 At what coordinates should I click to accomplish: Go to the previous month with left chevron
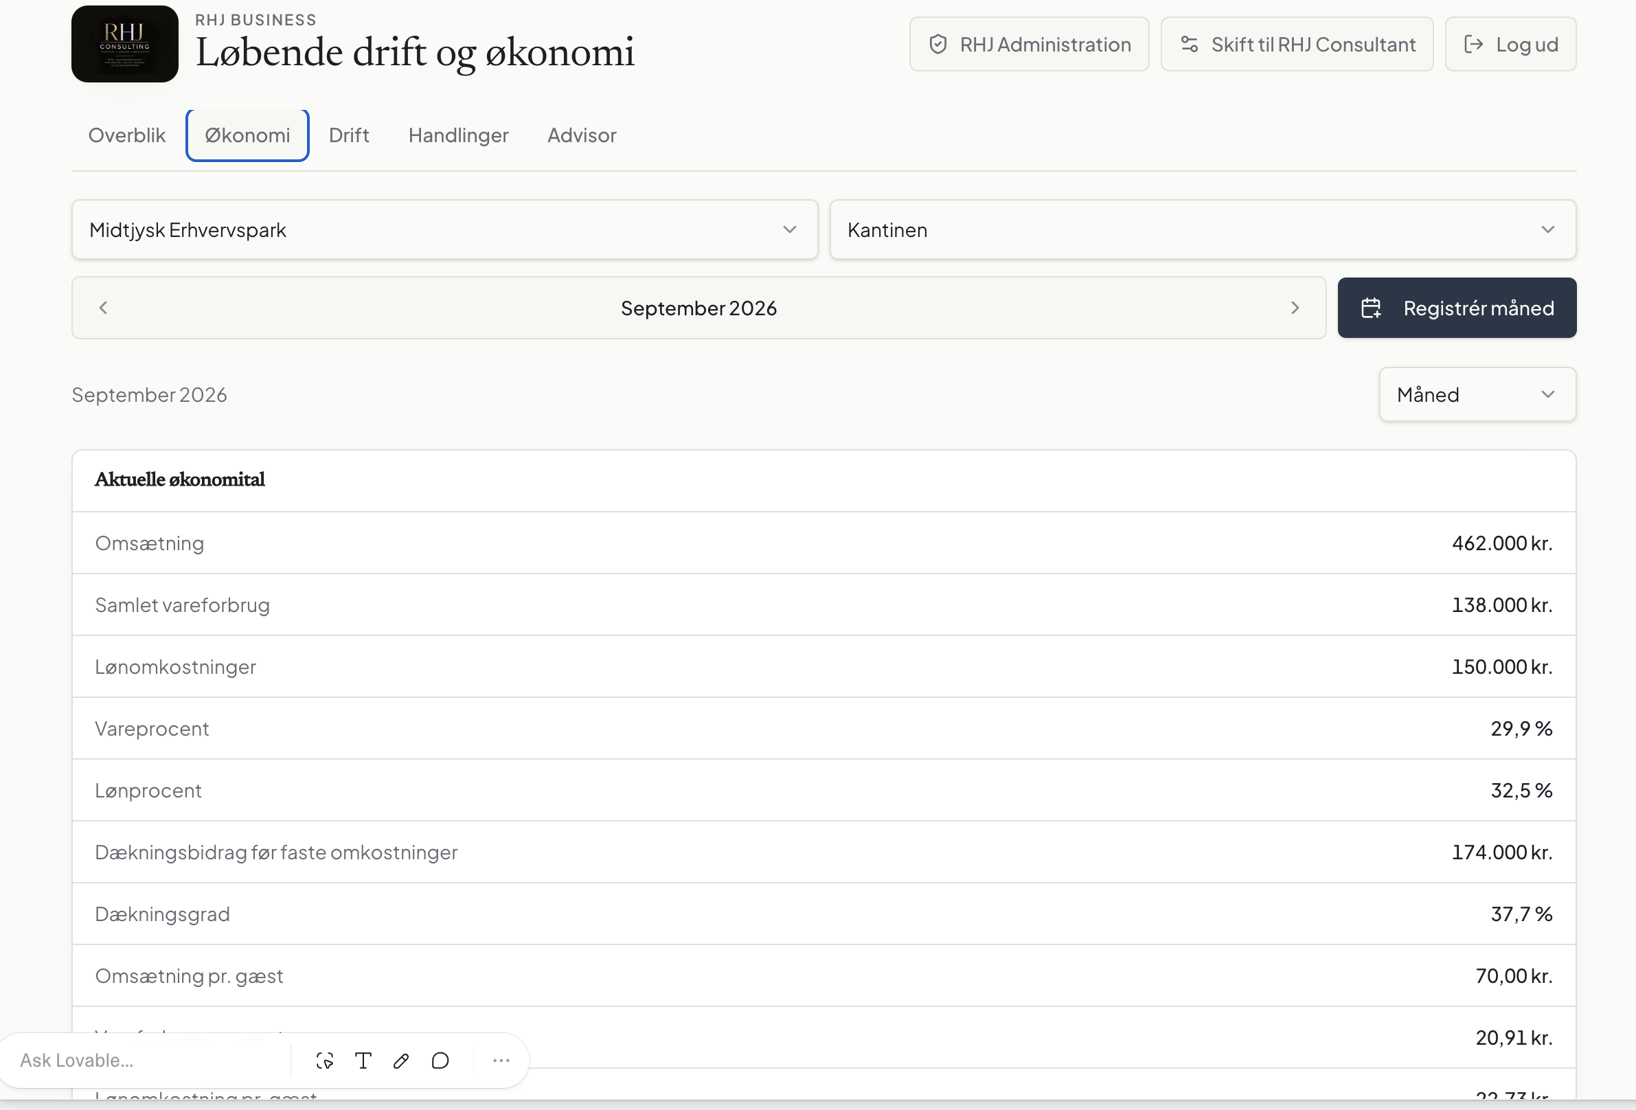click(x=104, y=308)
